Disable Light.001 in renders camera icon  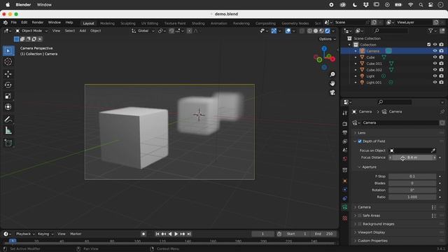click(442, 83)
